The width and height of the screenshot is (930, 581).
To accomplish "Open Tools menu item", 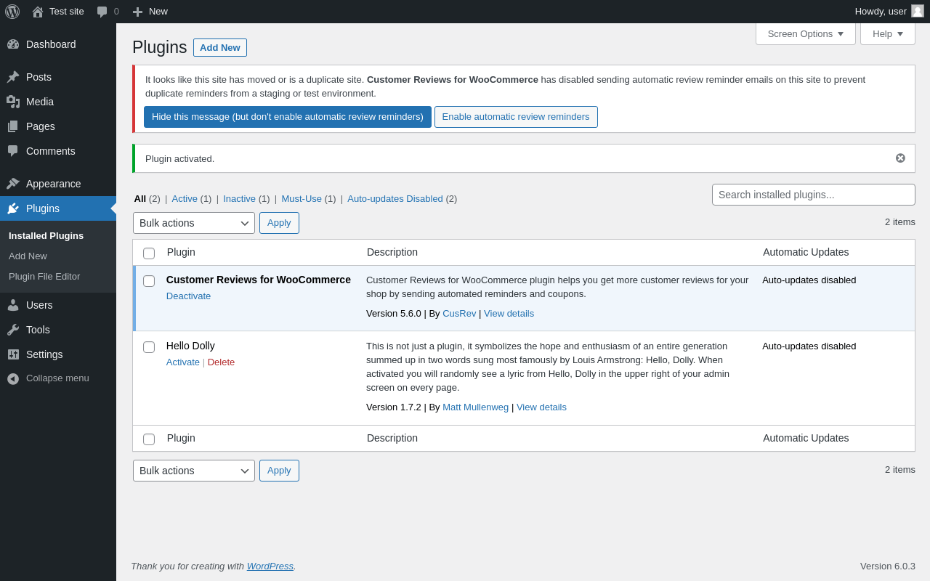I will (58, 330).
